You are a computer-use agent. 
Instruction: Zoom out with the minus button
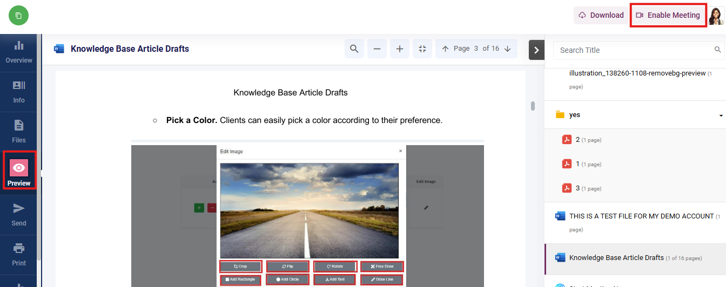377,49
